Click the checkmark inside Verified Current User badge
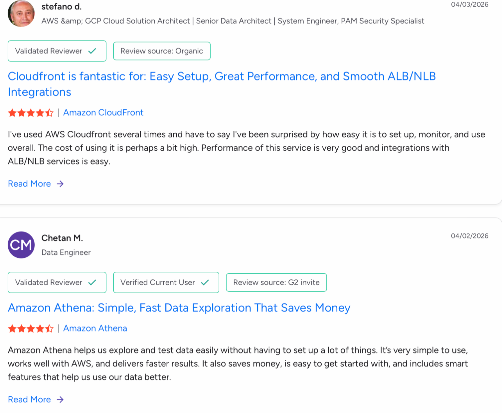 coord(205,282)
